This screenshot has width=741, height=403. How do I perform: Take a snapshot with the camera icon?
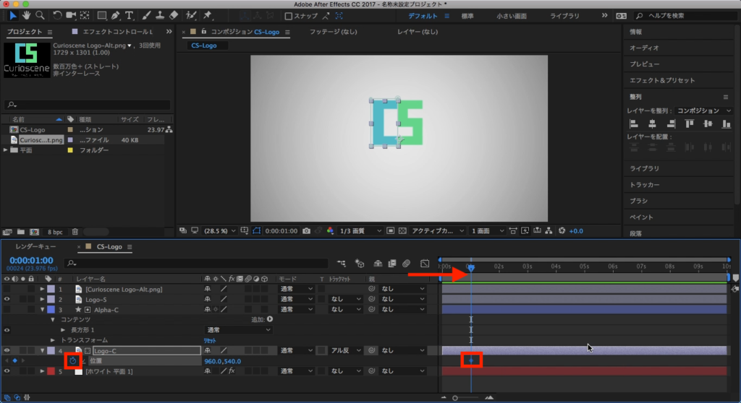tap(308, 230)
